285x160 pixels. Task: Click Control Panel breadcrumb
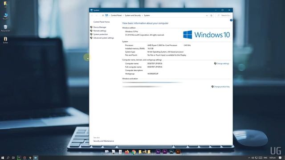pyautogui.click(x=116, y=16)
